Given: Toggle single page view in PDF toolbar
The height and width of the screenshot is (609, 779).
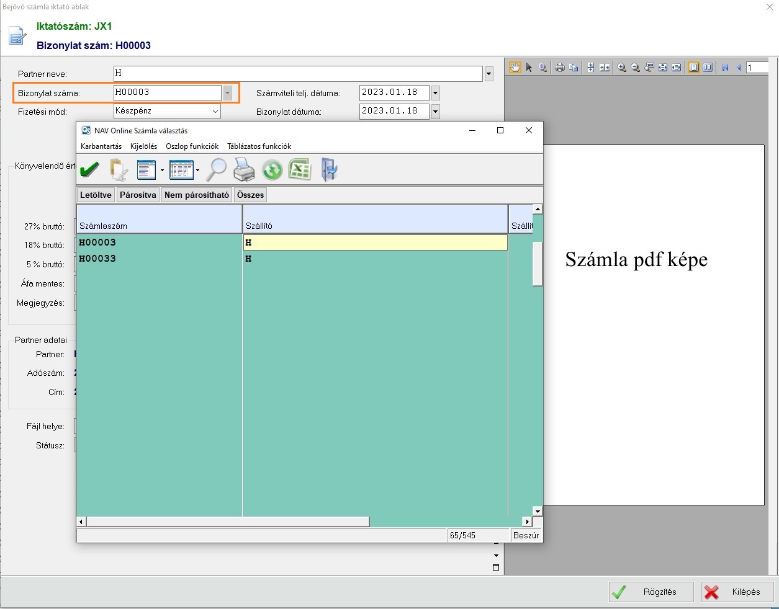Looking at the screenshot, I should click(694, 68).
